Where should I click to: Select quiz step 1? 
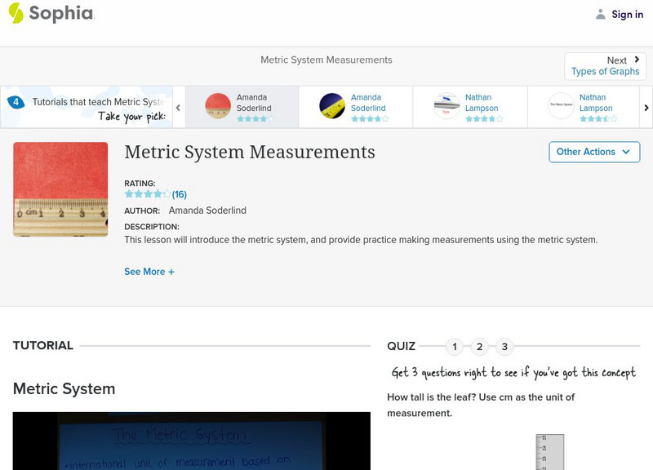pos(455,346)
